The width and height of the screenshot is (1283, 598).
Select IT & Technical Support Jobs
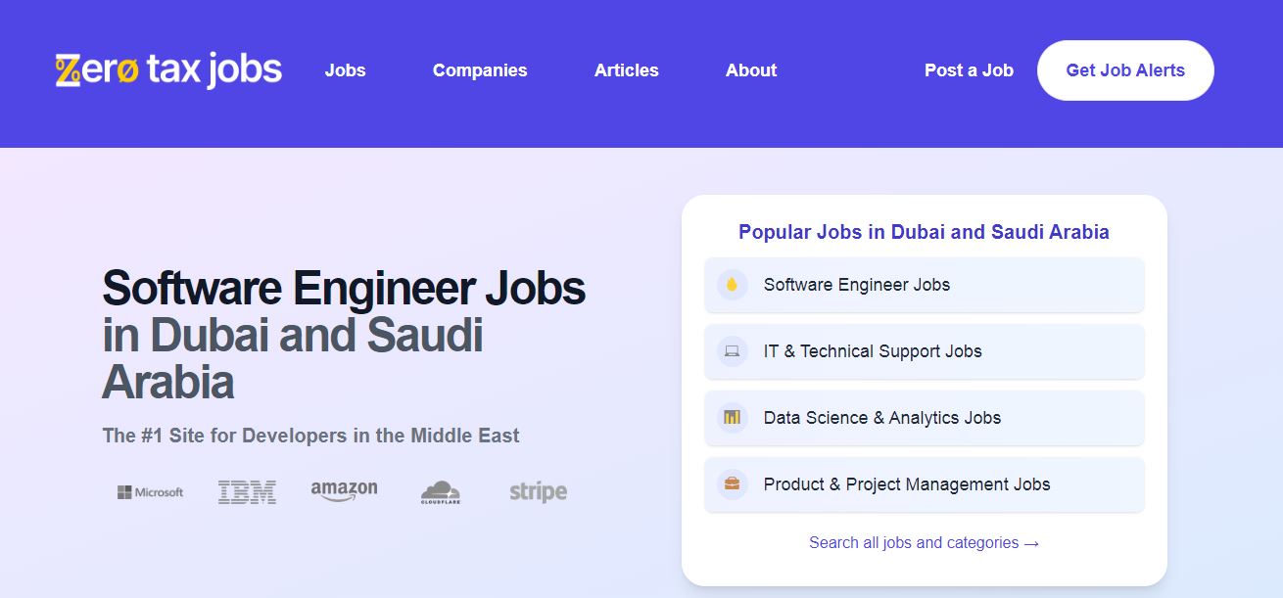point(925,351)
